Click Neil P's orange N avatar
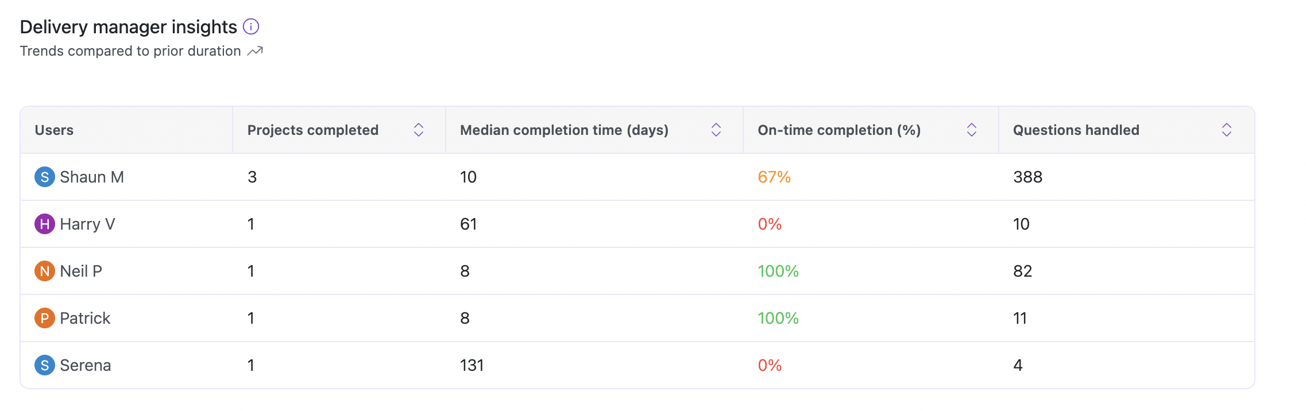The width and height of the screenshot is (1306, 411). pyautogui.click(x=45, y=271)
